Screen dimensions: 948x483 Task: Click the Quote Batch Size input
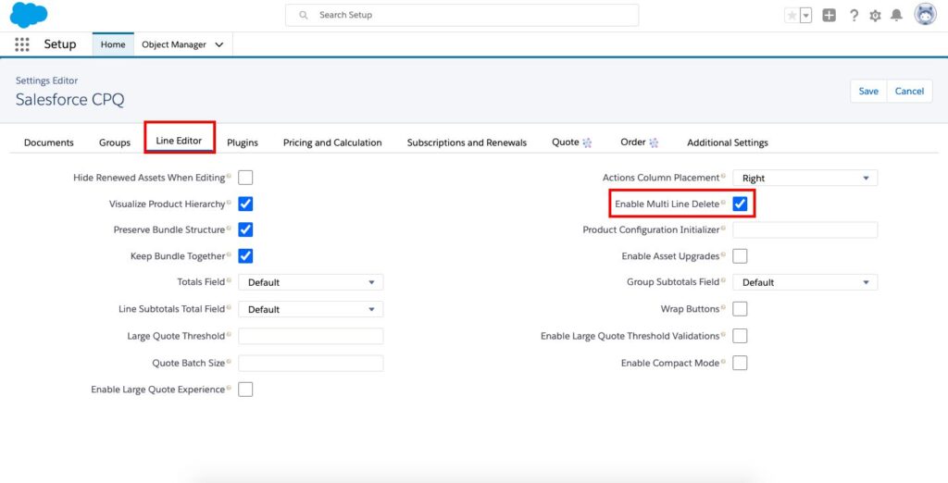pyautogui.click(x=311, y=364)
